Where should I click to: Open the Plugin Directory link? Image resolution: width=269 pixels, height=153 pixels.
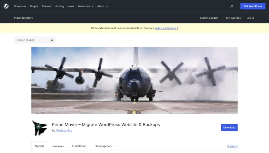pos(23,18)
